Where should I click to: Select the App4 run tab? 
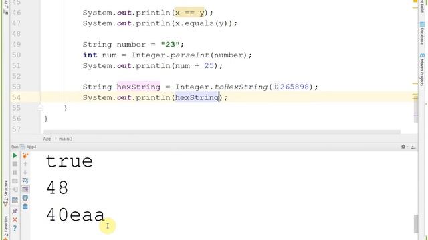click(x=28, y=147)
